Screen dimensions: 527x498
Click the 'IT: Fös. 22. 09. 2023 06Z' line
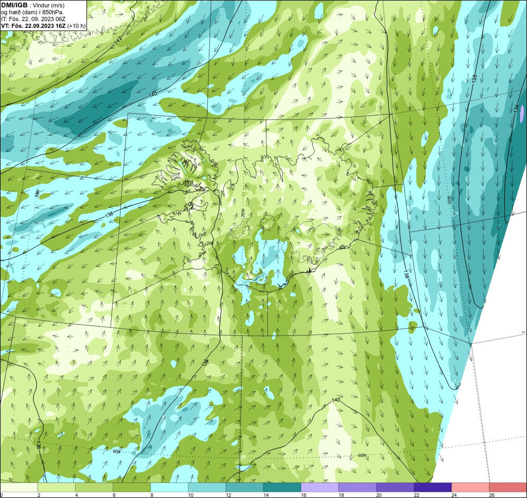click(33, 19)
